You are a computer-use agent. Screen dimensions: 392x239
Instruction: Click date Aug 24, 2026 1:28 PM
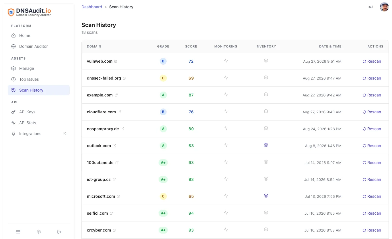pyautogui.click(x=322, y=129)
